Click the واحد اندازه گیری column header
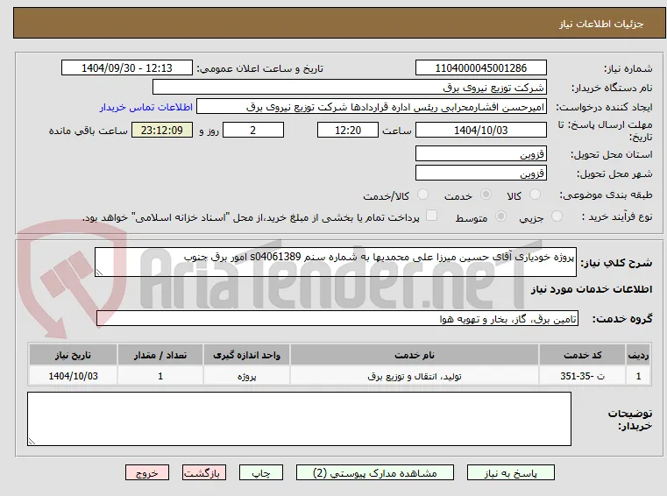The height and width of the screenshot is (496, 667). click(246, 355)
